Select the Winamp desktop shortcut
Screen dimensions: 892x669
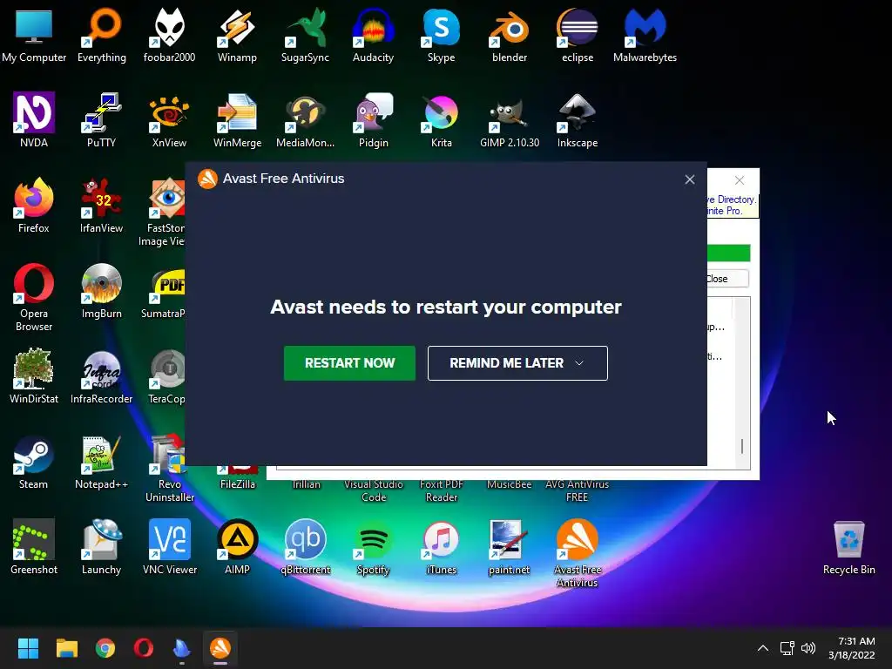[x=237, y=35]
